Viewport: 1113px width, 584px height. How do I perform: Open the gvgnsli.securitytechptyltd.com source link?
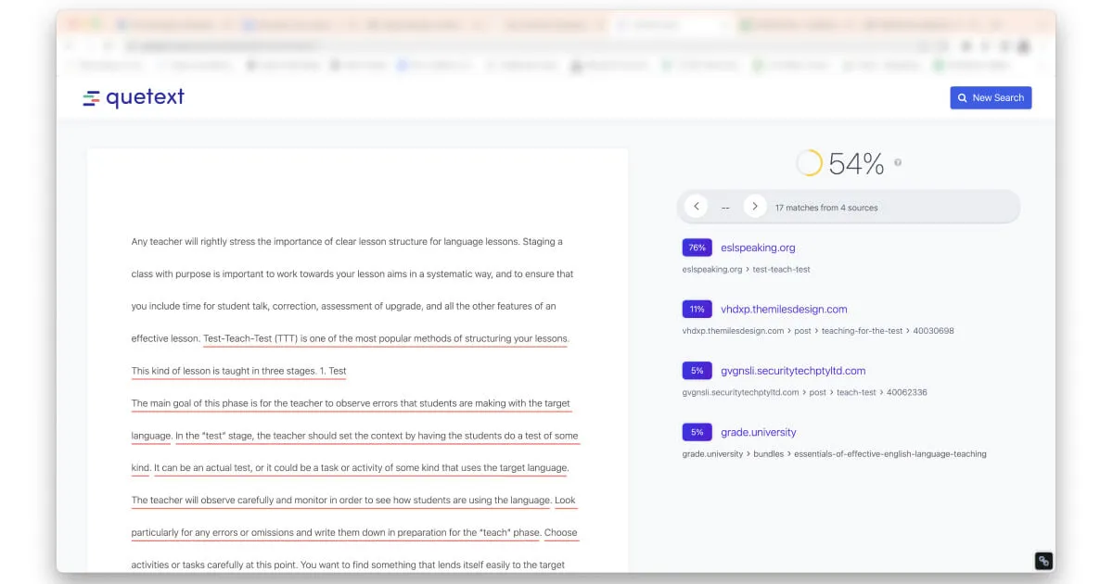pyautogui.click(x=793, y=371)
